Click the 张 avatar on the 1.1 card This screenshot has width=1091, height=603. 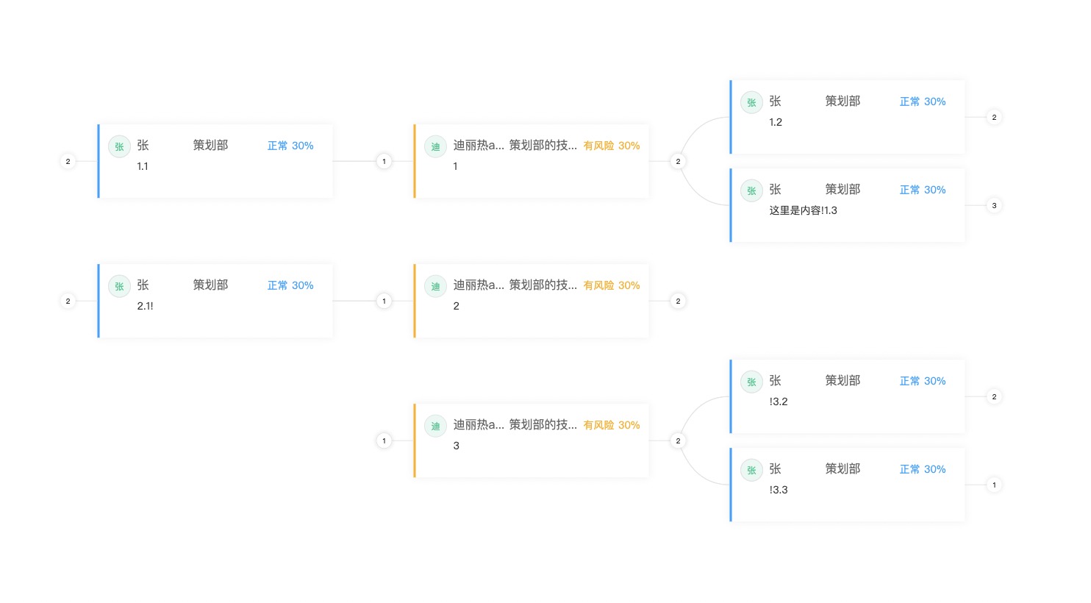(x=119, y=146)
